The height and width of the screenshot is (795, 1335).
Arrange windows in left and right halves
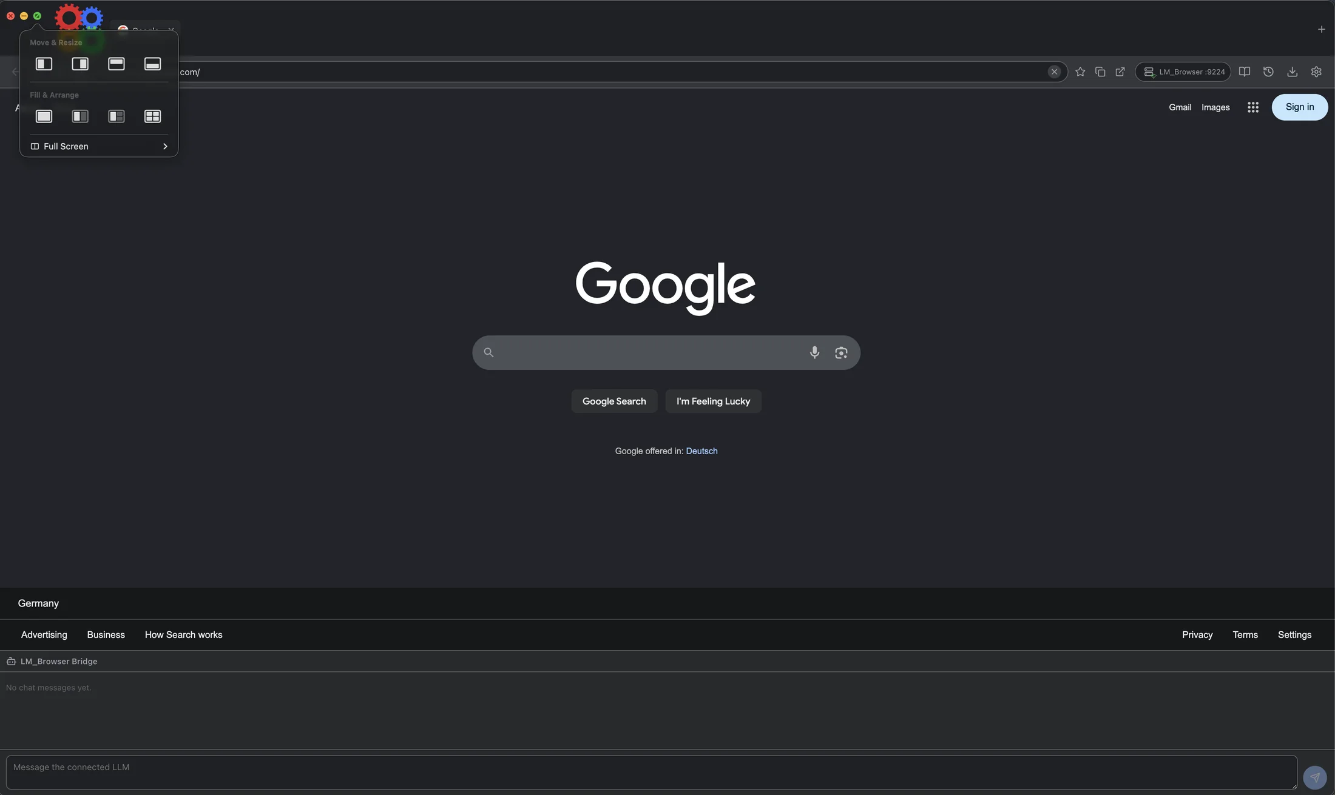pos(80,116)
